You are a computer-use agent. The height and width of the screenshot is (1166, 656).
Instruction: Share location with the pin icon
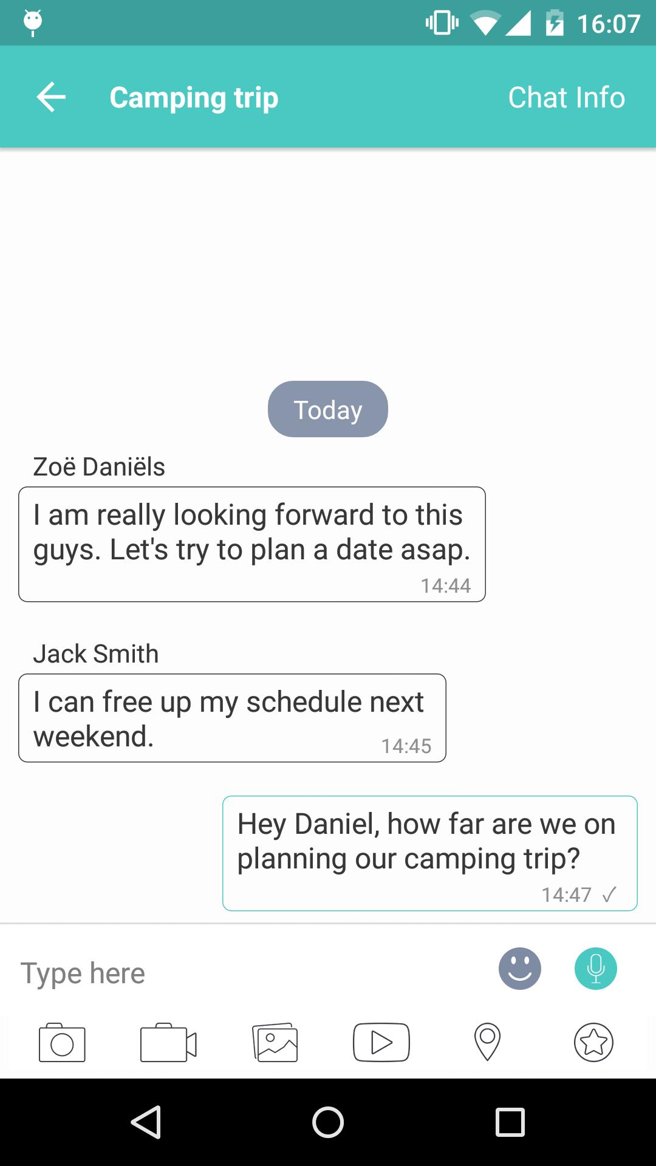(487, 1042)
